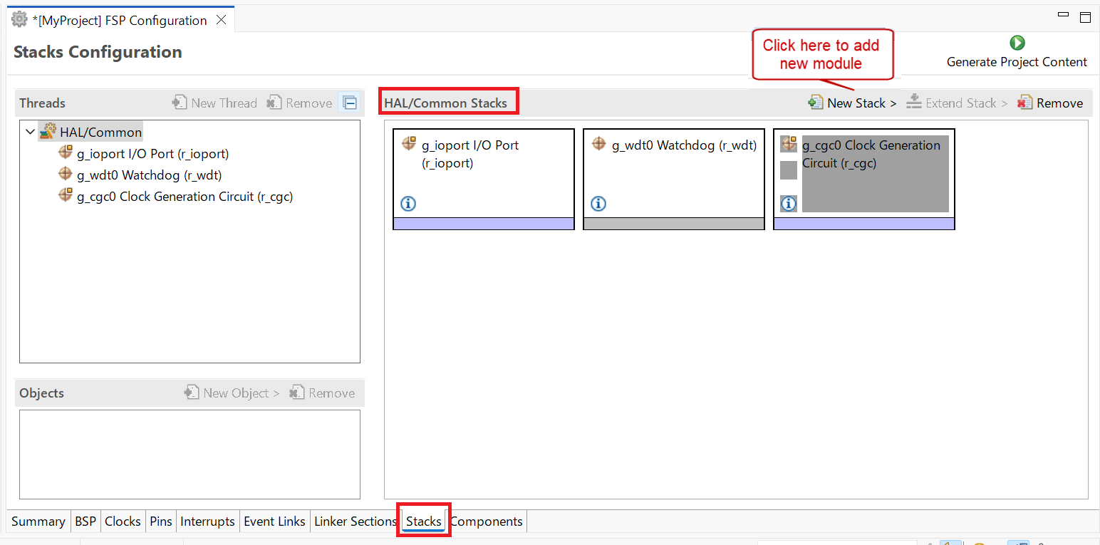The image size is (1100, 545).
Task: Click the info icon on g_wdt0 Watchdog stack
Action: 598,204
